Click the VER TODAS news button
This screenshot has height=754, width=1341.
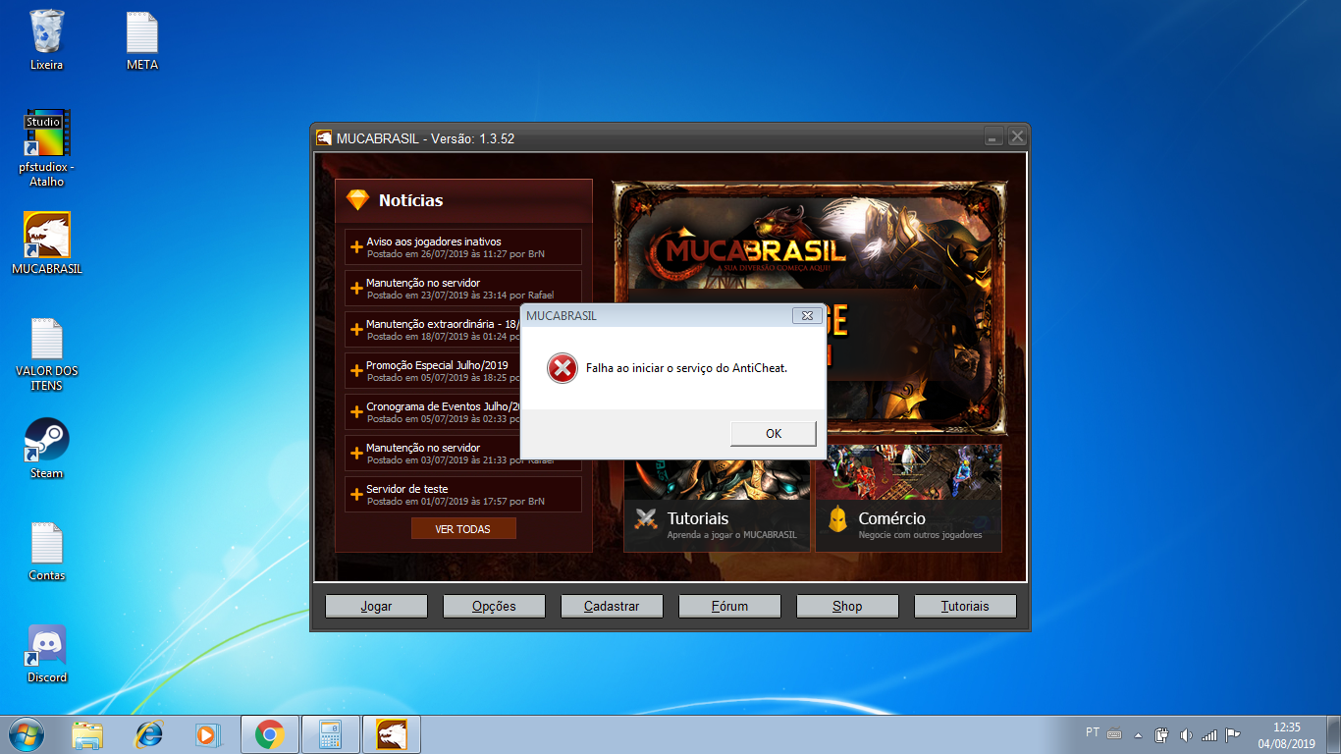[462, 529]
